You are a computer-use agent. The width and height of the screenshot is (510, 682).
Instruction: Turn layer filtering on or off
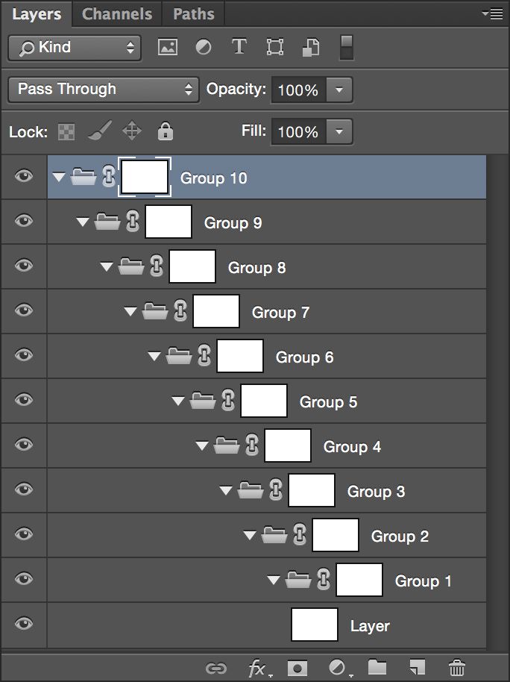click(346, 47)
